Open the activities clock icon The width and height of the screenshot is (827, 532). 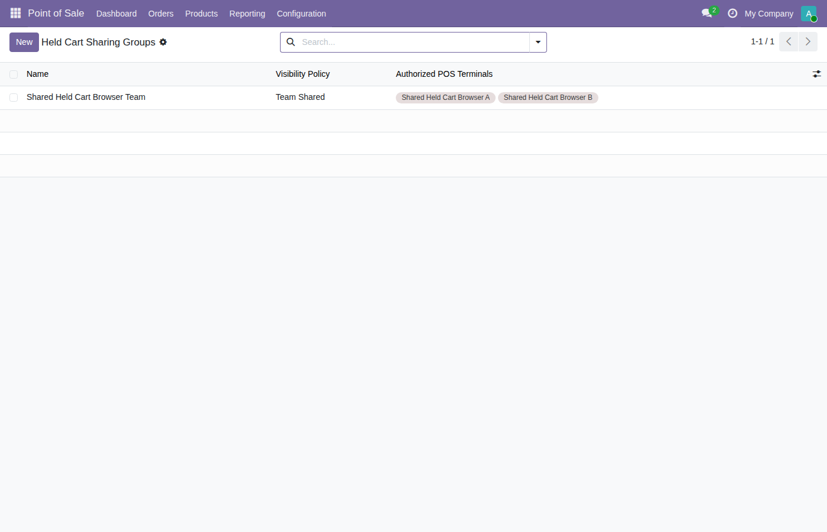pyautogui.click(x=732, y=13)
